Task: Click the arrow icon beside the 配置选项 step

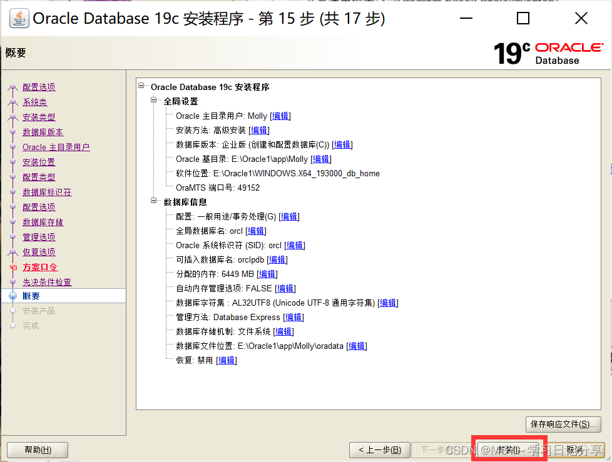Action: [12, 87]
